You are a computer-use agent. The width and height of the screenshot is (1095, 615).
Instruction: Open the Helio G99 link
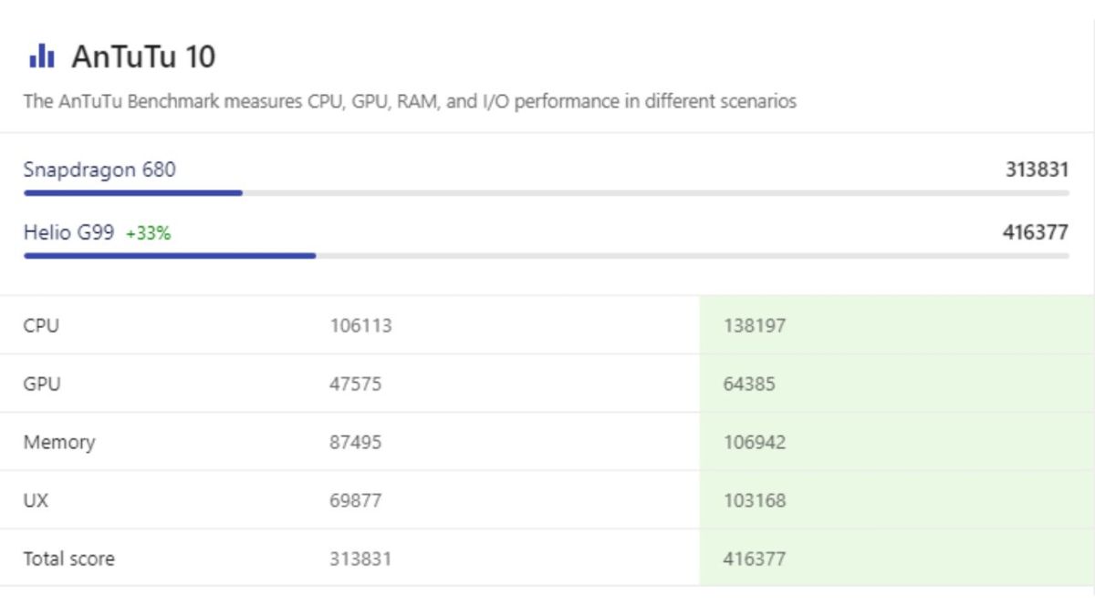68,232
